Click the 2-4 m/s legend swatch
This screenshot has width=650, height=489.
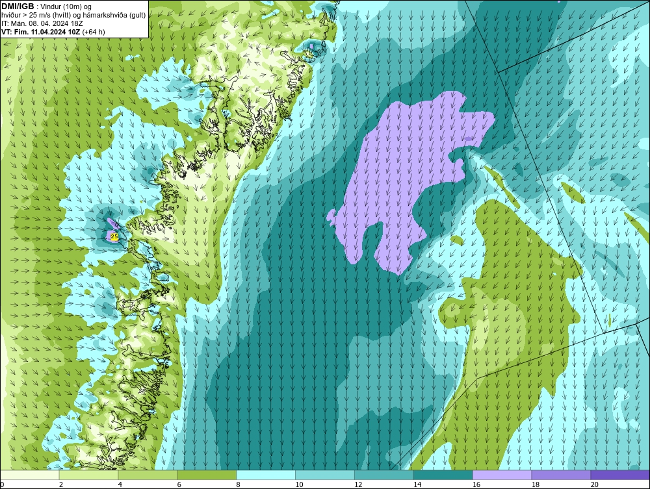pyautogui.click(x=88, y=475)
